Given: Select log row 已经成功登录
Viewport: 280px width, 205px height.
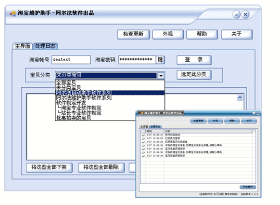Looking at the screenshot, I should pos(196,138).
